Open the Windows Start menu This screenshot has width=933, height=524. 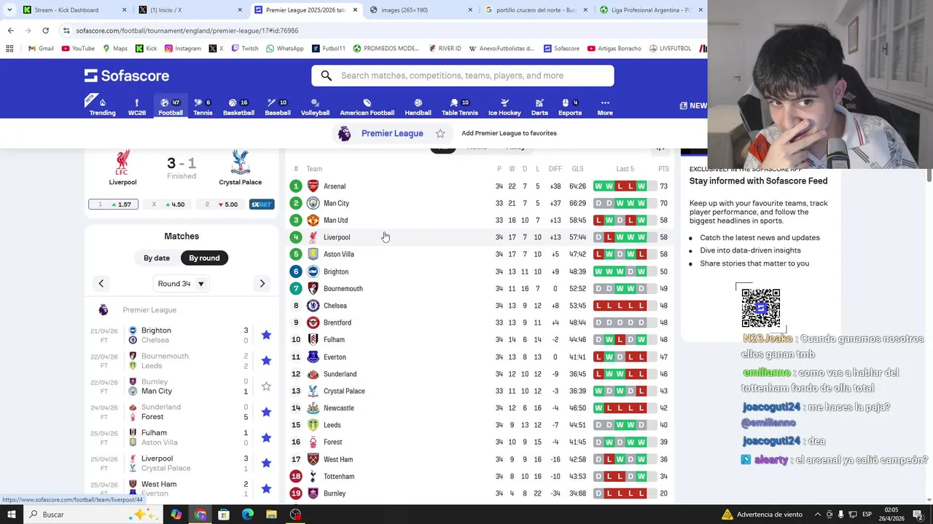point(11,515)
